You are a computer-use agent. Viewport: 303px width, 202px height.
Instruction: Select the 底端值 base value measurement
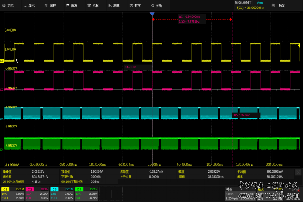click(x=124, y=171)
